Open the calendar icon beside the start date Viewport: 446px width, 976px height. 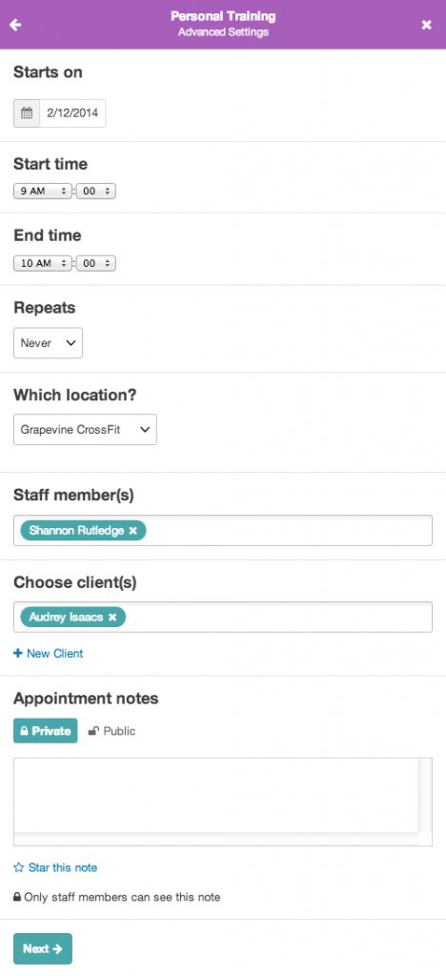click(x=27, y=113)
